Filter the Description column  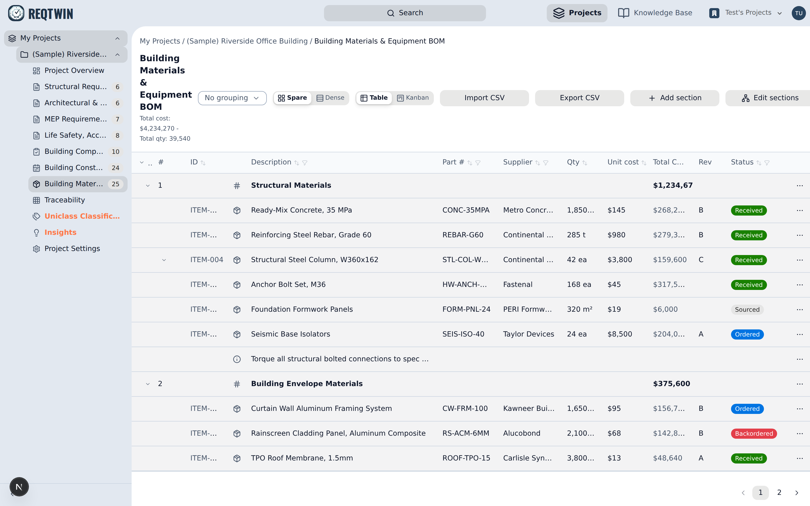click(x=305, y=163)
